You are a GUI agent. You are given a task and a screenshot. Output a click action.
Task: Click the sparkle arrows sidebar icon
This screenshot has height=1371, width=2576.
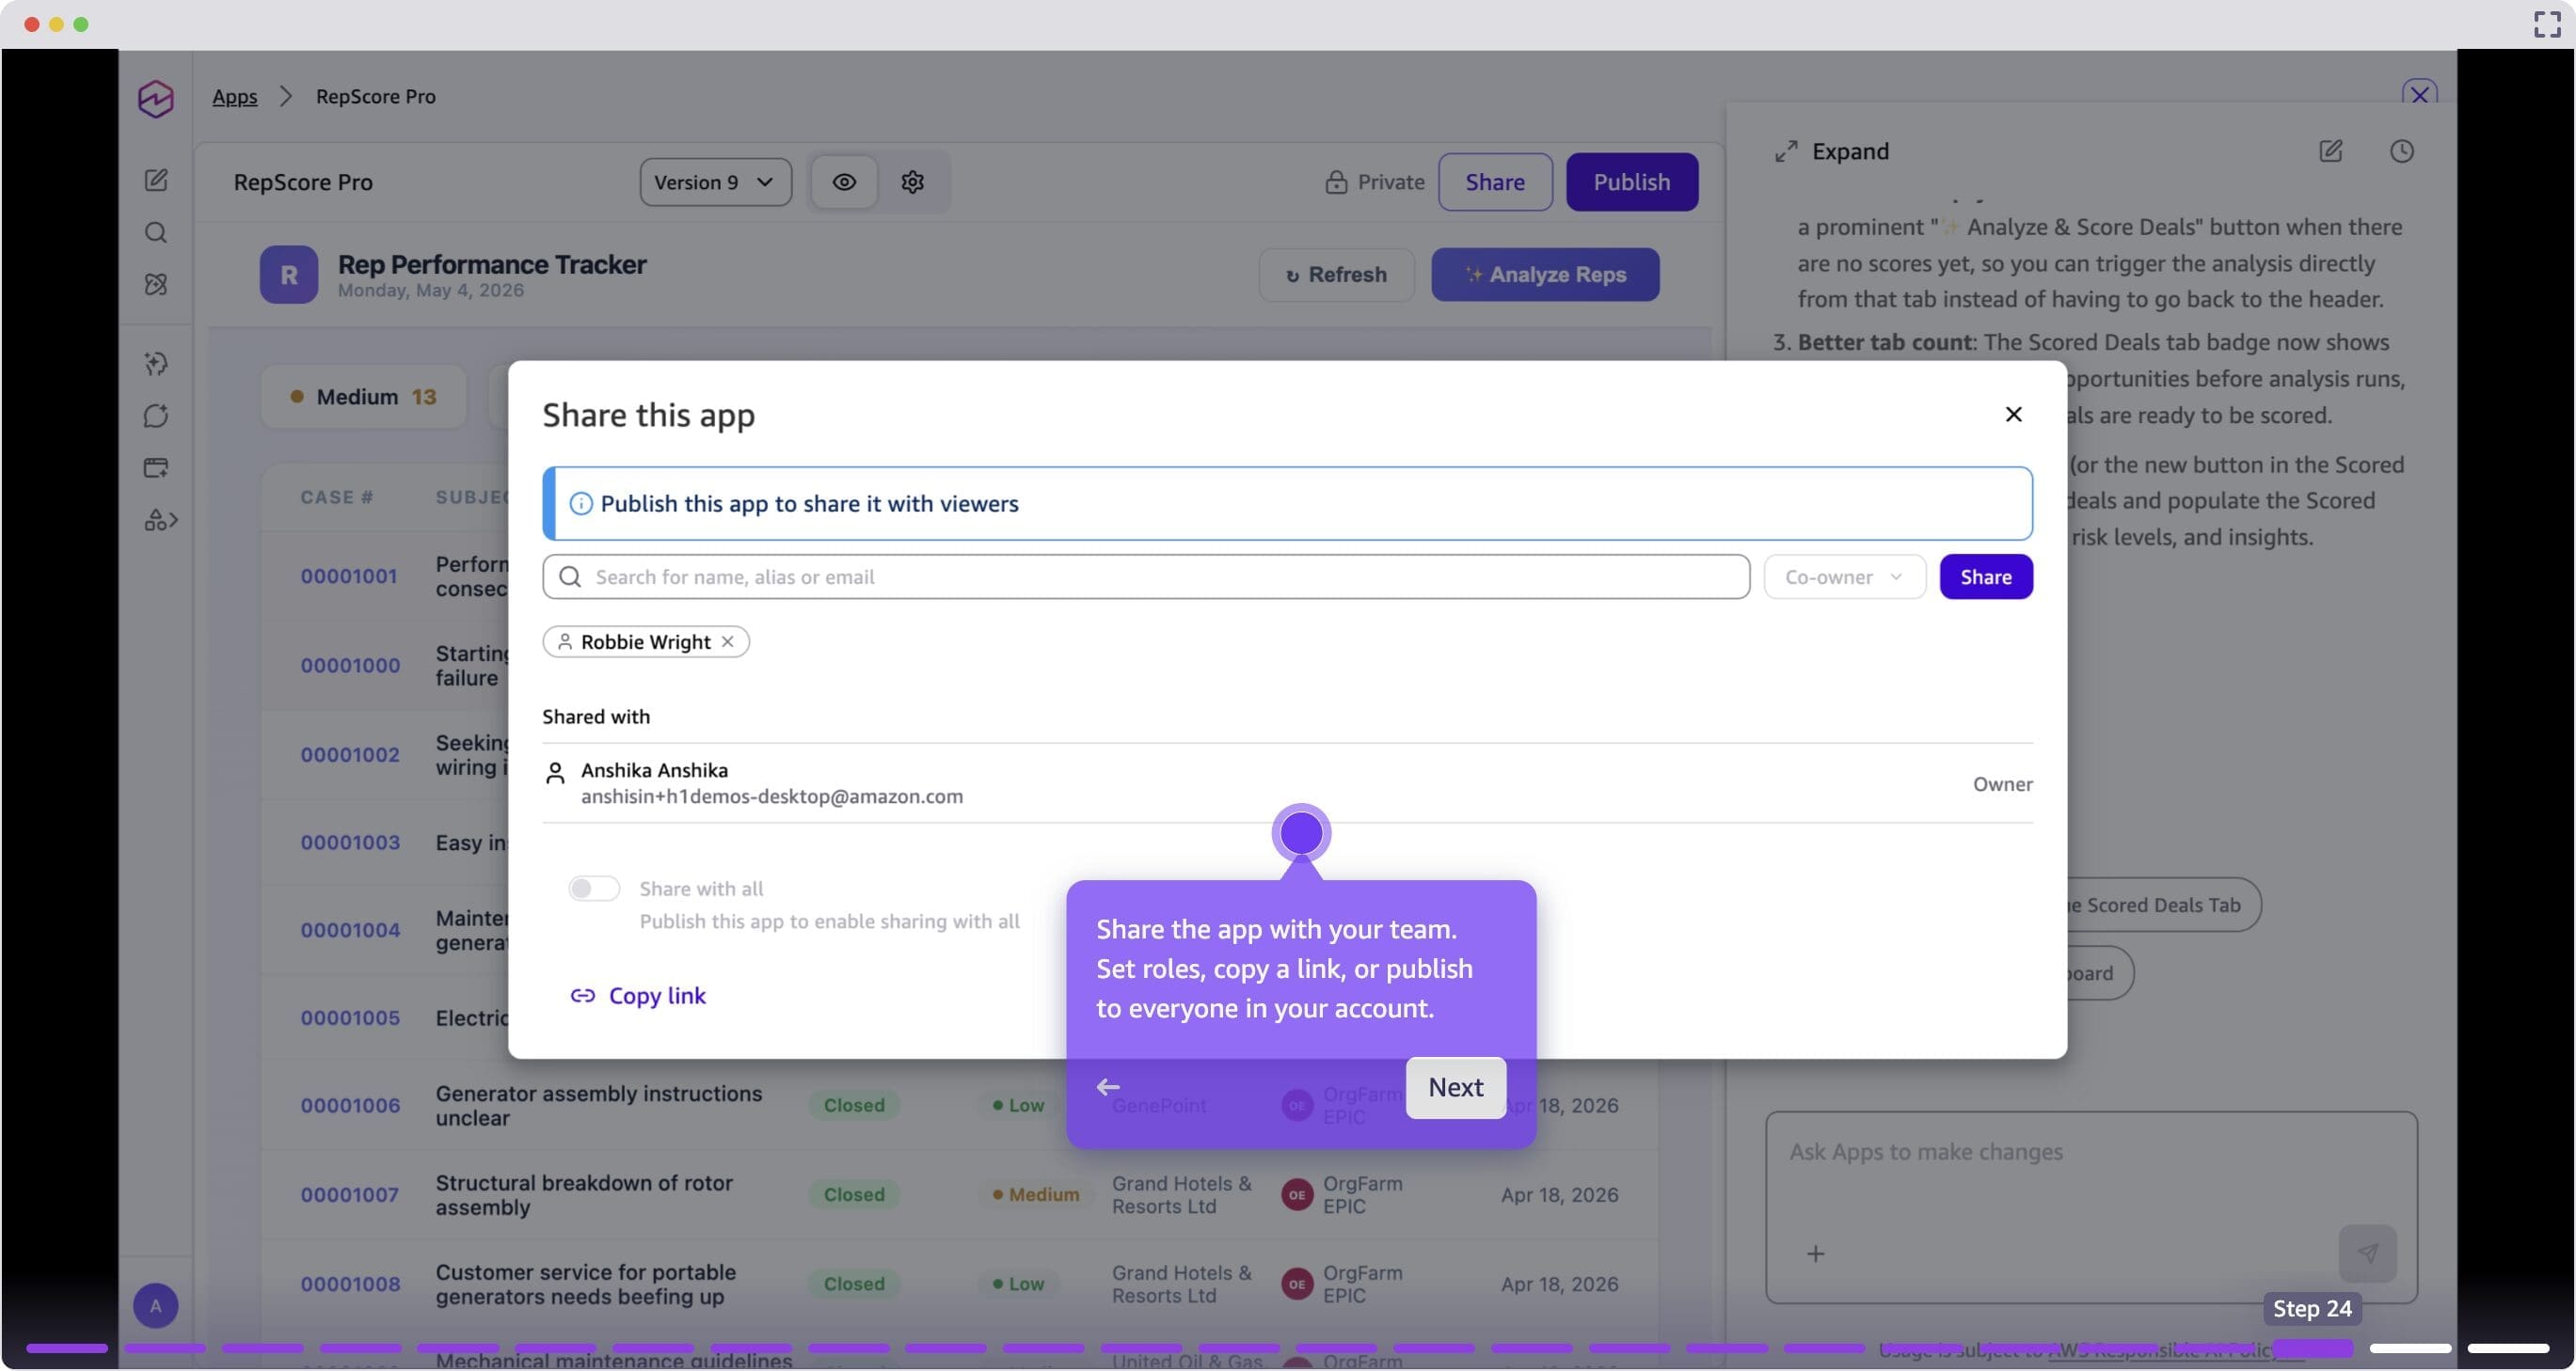(x=156, y=364)
